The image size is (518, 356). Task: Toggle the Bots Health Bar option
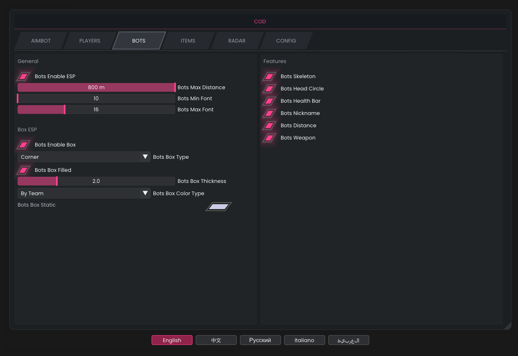coord(269,101)
